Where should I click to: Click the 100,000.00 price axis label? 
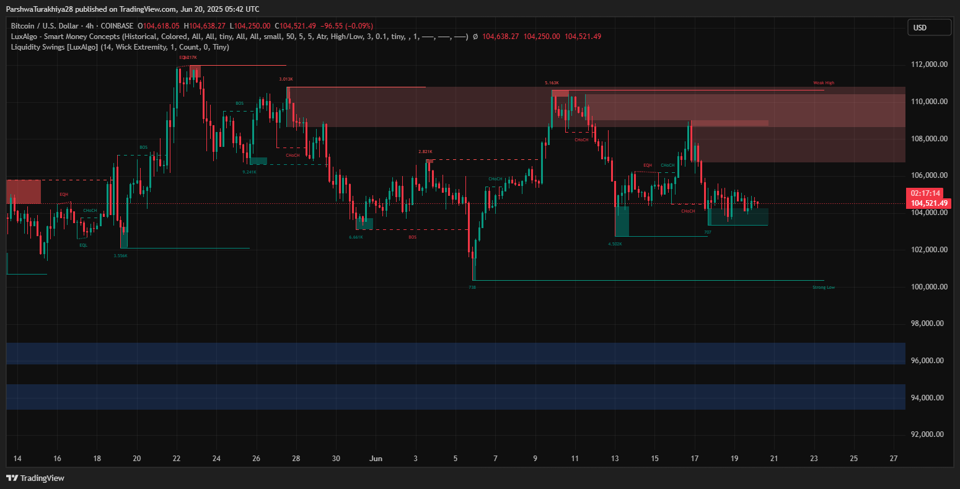click(x=929, y=287)
